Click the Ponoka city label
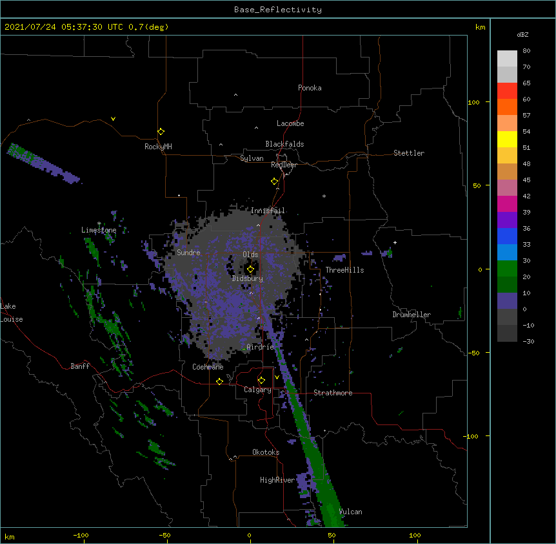The image size is (556, 544). point(310,88)
